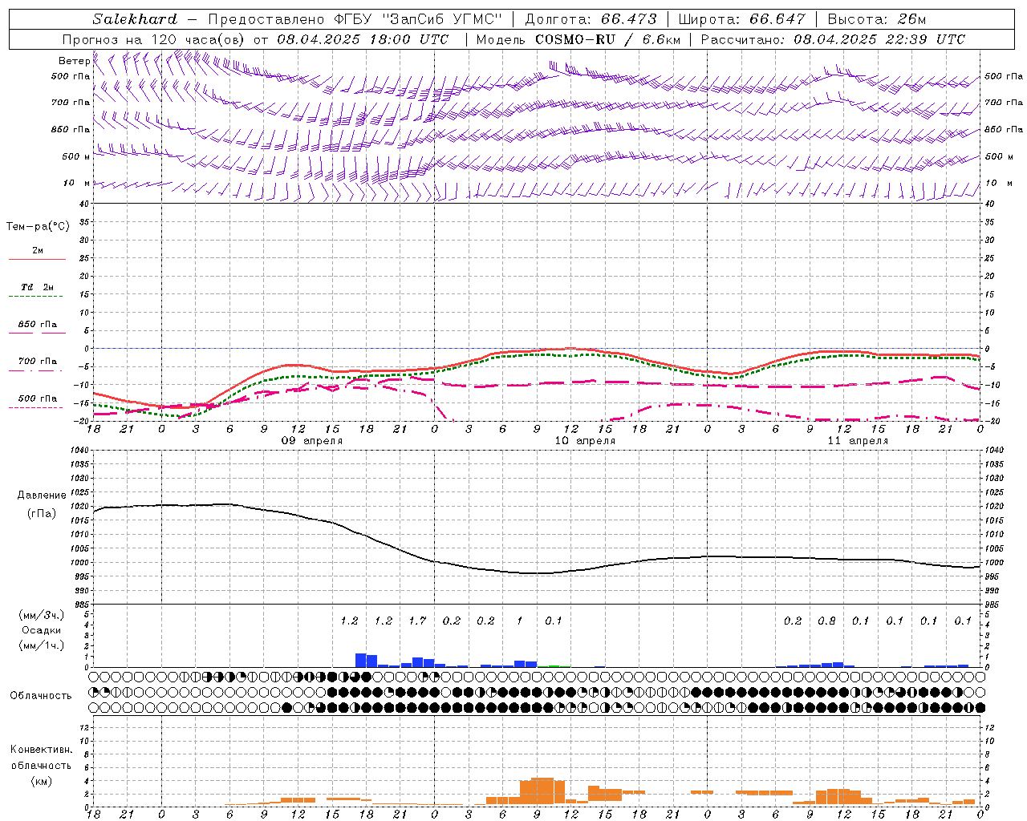
Task: Select 'Прогноз на 120 часа(ов)' forecast header
Action: pos(154,39)
